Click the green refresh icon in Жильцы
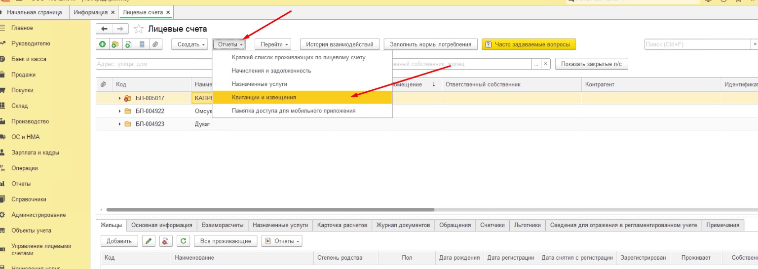 183,241
